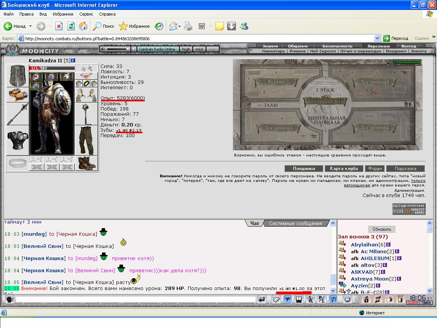Screen dimensions: 437x328
Task: Open the Умения game menu
Action: pos(297,51)
